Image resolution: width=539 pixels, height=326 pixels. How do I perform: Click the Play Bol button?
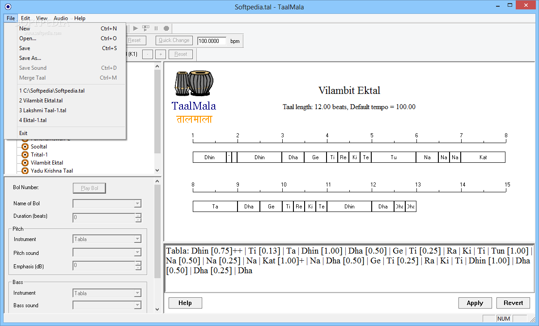[89, 188]
